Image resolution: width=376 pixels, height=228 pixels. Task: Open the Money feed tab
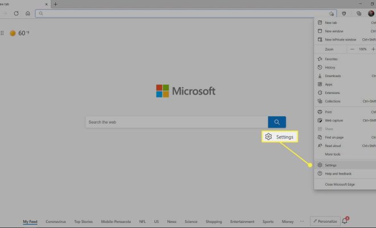(288, 222)
